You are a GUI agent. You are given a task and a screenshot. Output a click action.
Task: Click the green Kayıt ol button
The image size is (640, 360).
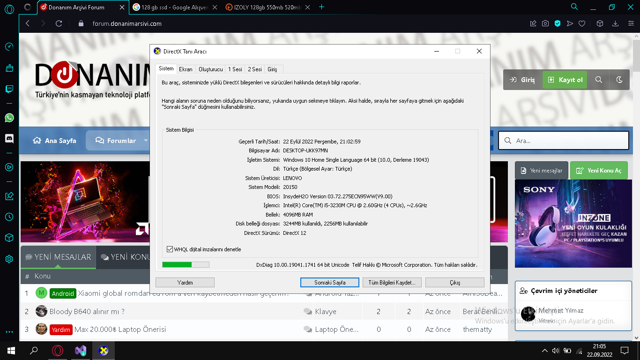[565, 80]
